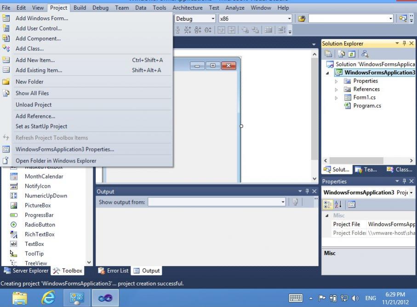Image resolution: width=417 pixels, height=307 pixels.
Task: Click the Properties icon in Solution Explorer toolbar
Action: [328, 54]
